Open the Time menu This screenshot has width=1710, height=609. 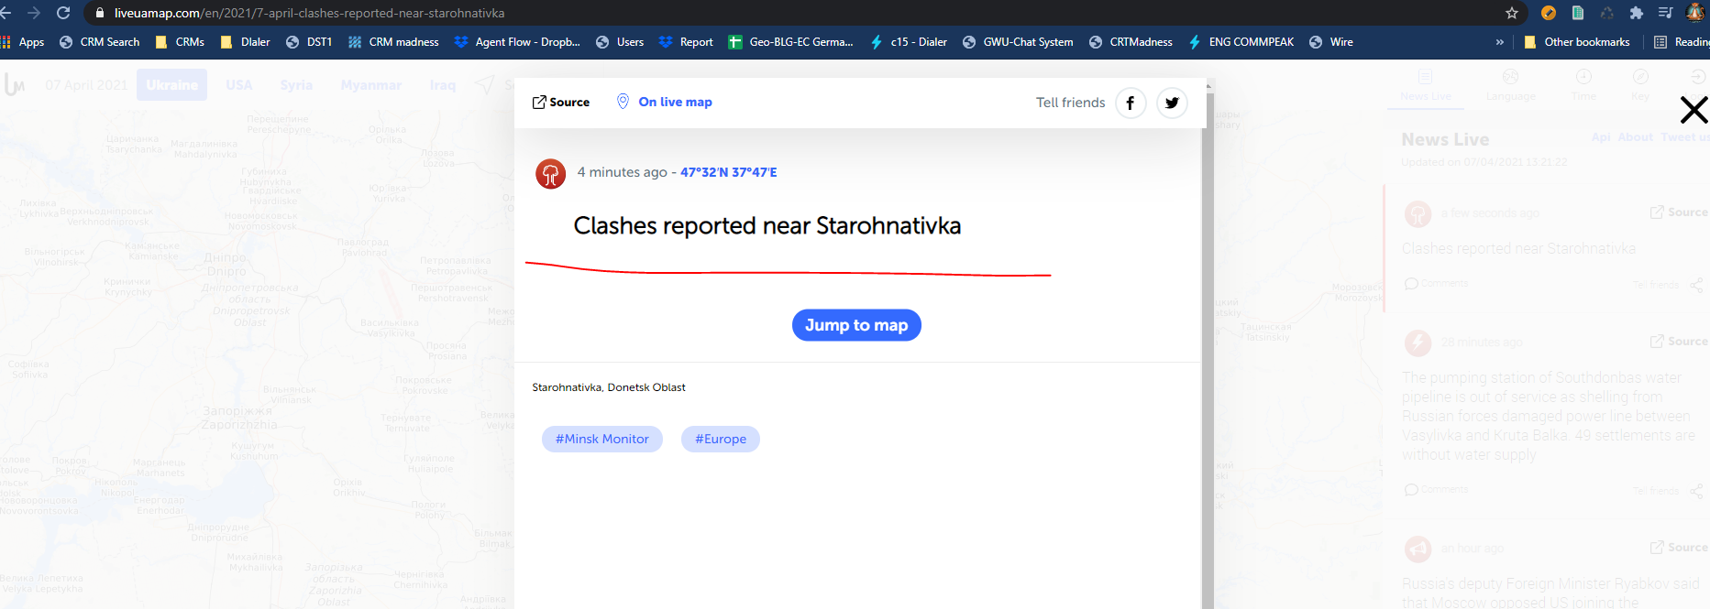coord(1583,85)
